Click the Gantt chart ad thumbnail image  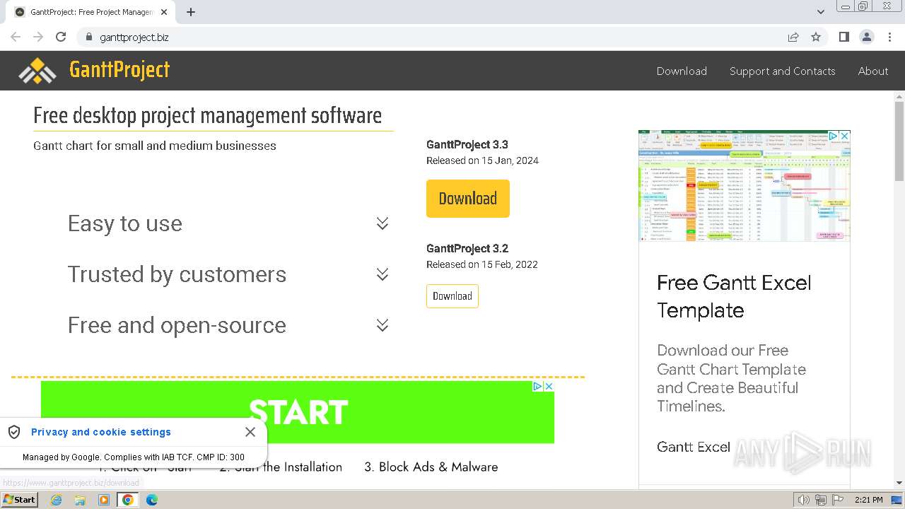click(x=744, y=186)
